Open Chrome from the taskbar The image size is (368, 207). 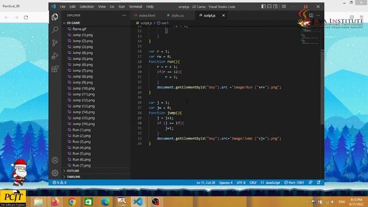pos(72,202)
